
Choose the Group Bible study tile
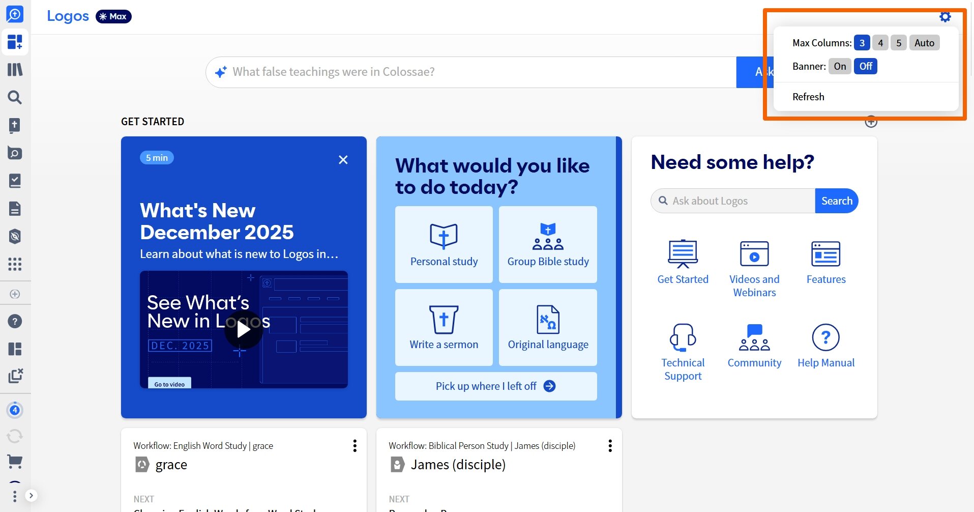coord(548,244)
